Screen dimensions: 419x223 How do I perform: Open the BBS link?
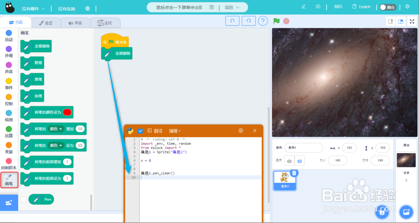click(x=338, y=7)
